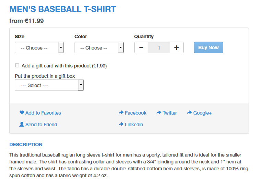Click the heart icon beside Add to Favorites

coord(22,113)
